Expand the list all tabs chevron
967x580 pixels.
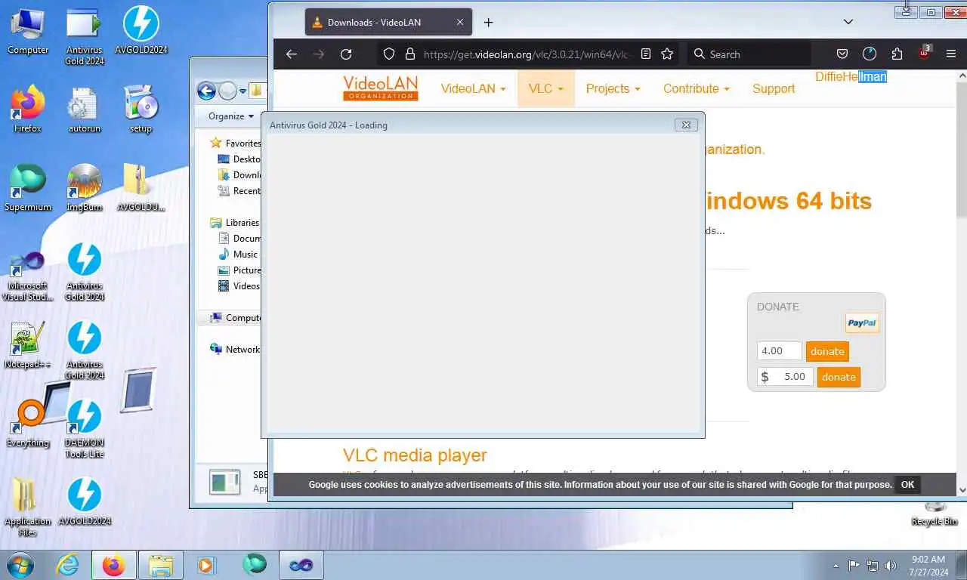pos(848,22)
